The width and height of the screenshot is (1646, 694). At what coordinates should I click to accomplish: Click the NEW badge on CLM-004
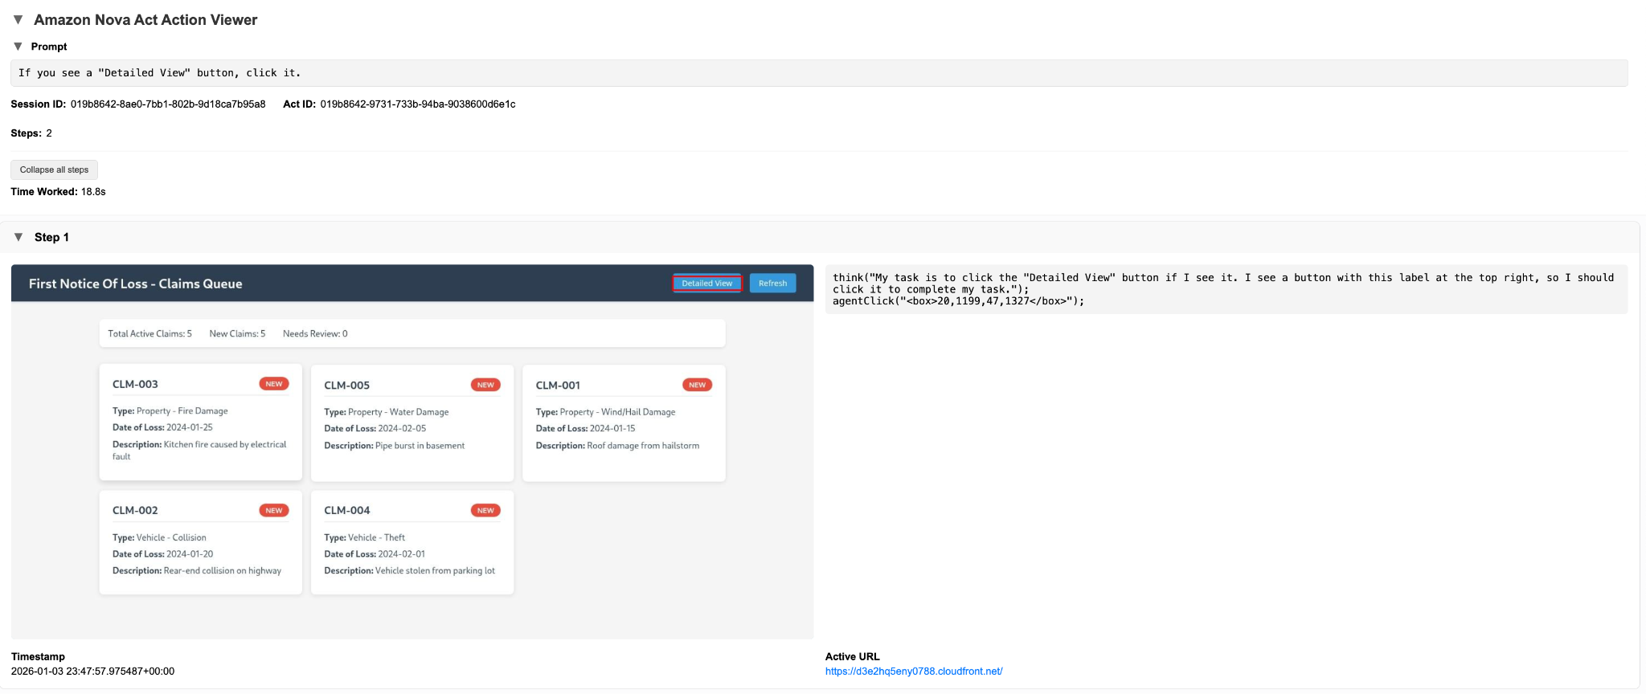click(x=485, y=511)
